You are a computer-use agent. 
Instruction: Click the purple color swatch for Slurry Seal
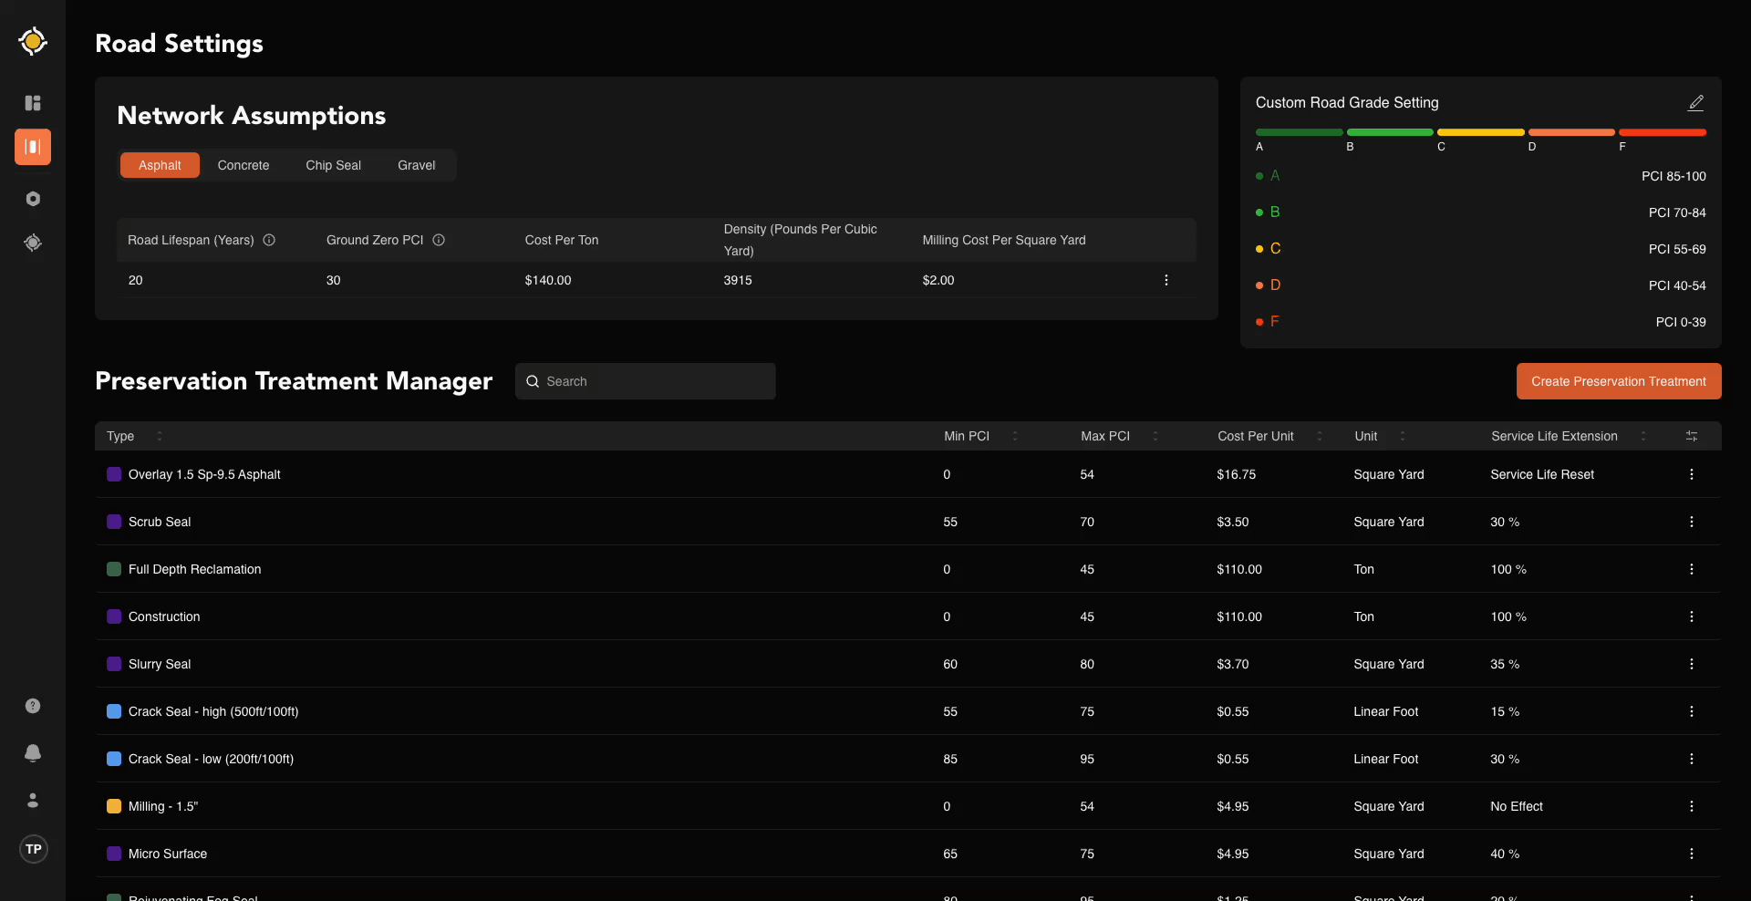(x=113, y=664)
